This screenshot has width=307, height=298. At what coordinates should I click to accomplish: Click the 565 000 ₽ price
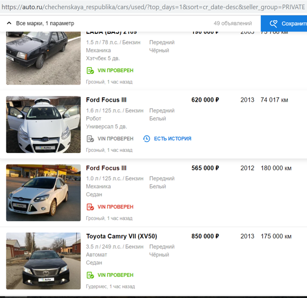205,168
